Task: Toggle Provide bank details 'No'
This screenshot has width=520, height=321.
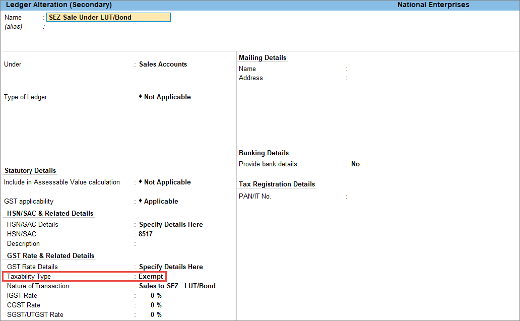Action: pos(356,164)
